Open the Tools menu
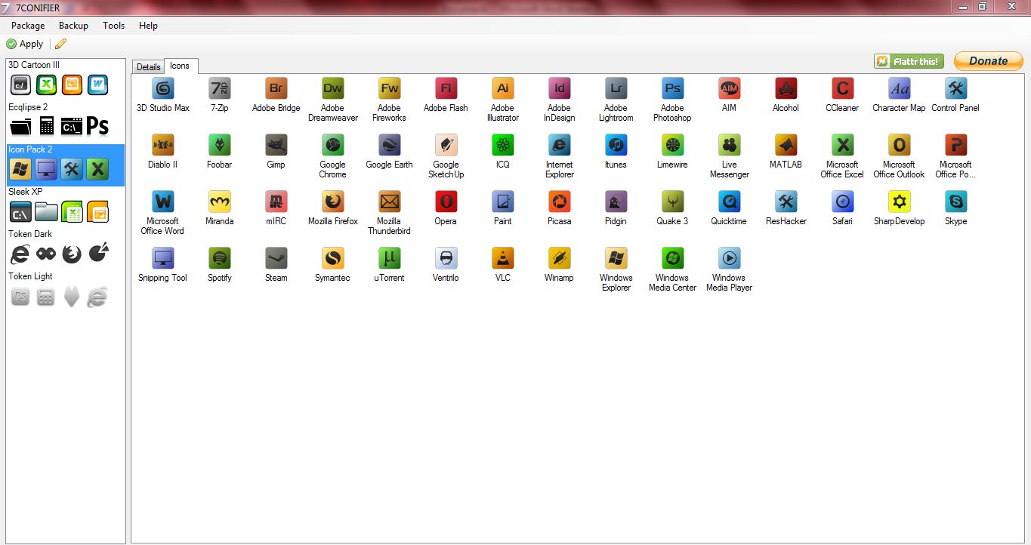Screen dimensions: 1031x545 click(x=113, y=26)
